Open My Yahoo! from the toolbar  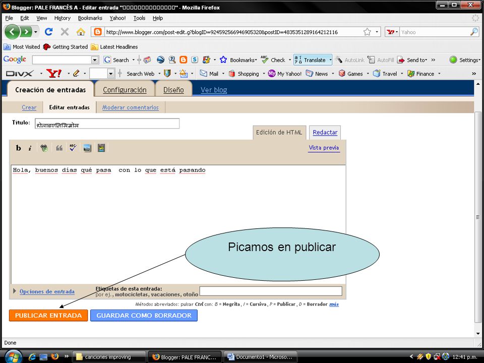tap(284, 74)
